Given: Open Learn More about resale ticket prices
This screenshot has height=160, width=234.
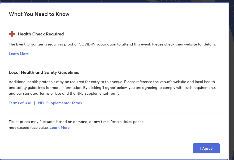Looking at the screenshot, I should click(x=59, y=127).
